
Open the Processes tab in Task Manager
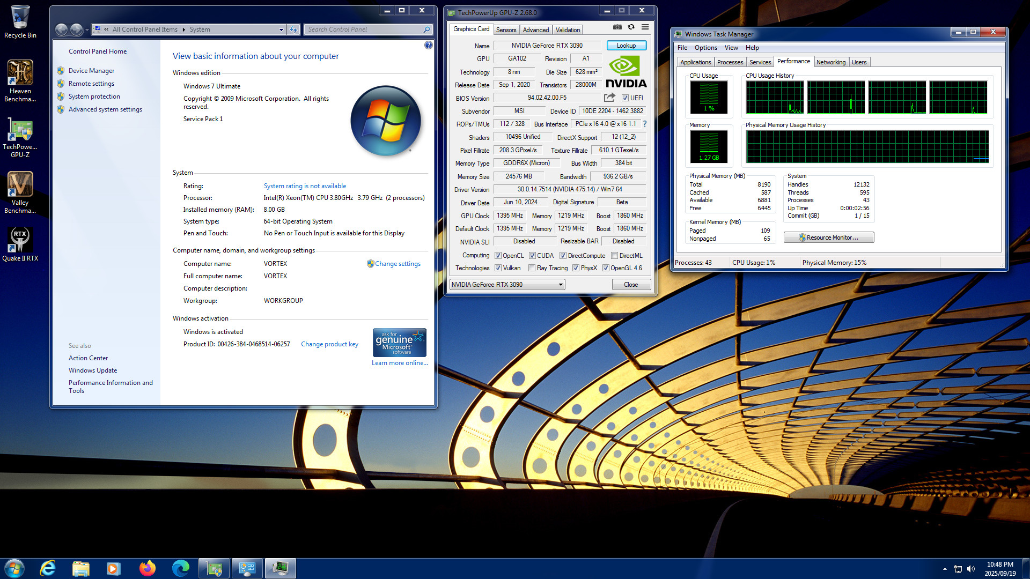pos(730,62)
